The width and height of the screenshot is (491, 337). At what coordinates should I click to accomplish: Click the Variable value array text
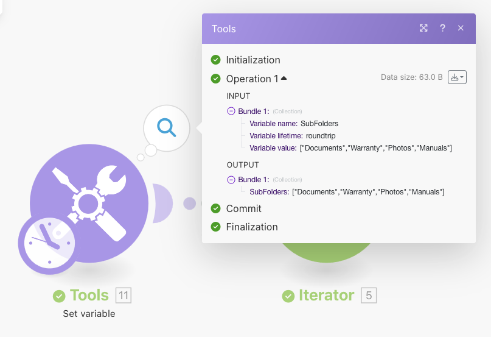click(x=375, y=148)
